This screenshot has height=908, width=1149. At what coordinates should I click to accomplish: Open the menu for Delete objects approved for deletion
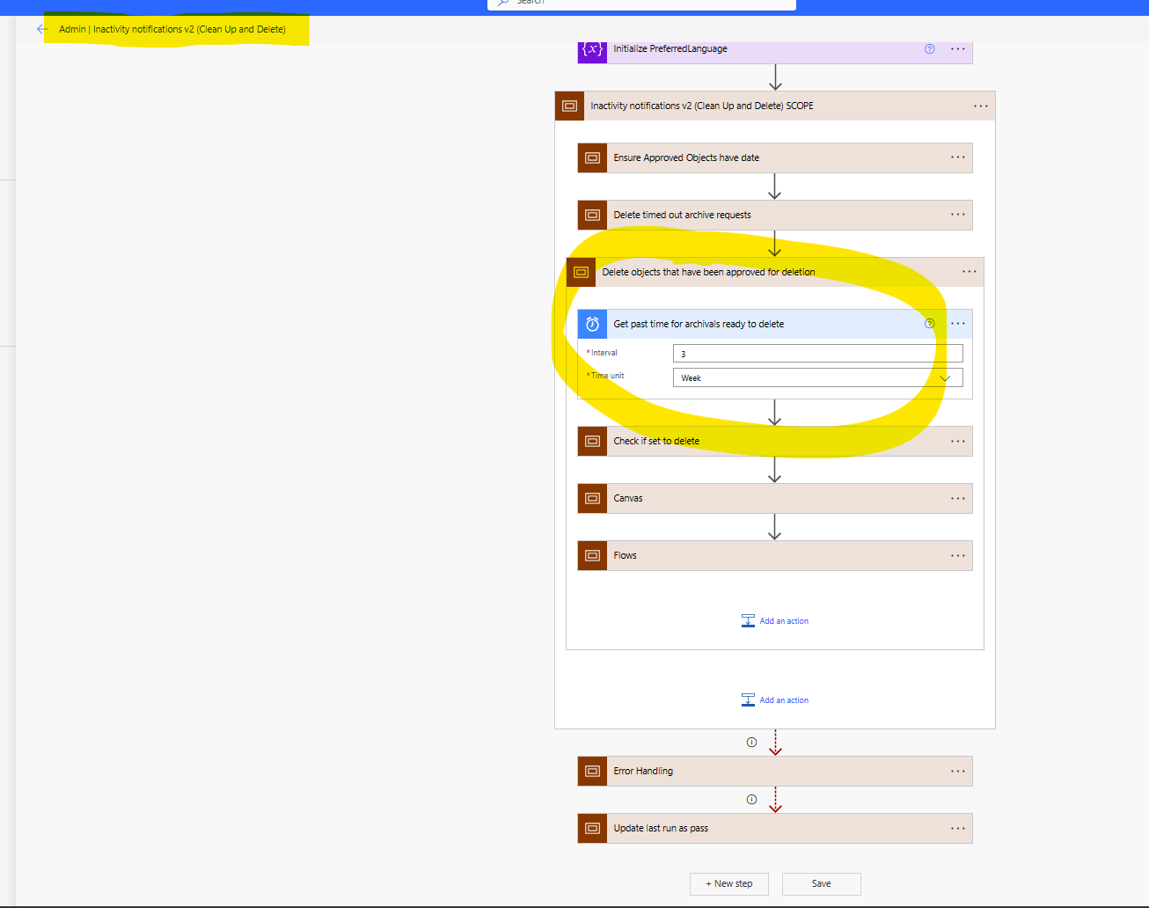tap(969, 271)
